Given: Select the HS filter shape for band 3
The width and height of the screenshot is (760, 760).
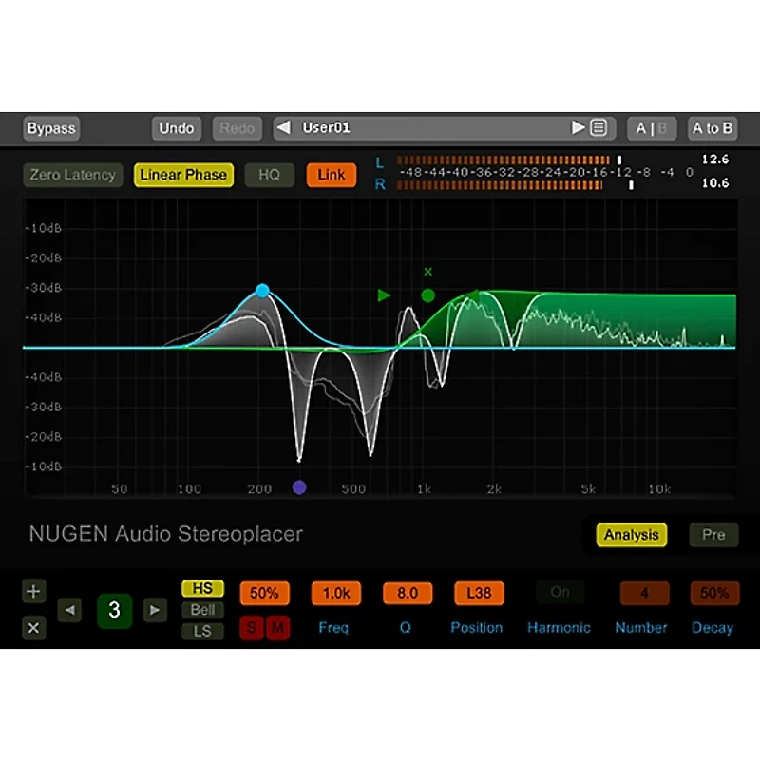Looking at the screenshot, I should tap(201, 589).
